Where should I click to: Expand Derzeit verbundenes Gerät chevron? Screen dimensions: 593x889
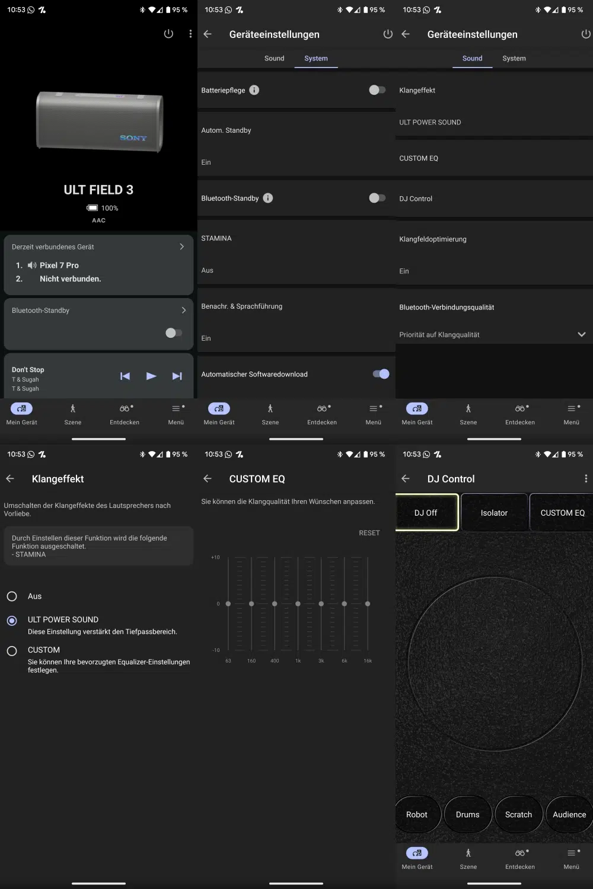[x=181, y=247]
